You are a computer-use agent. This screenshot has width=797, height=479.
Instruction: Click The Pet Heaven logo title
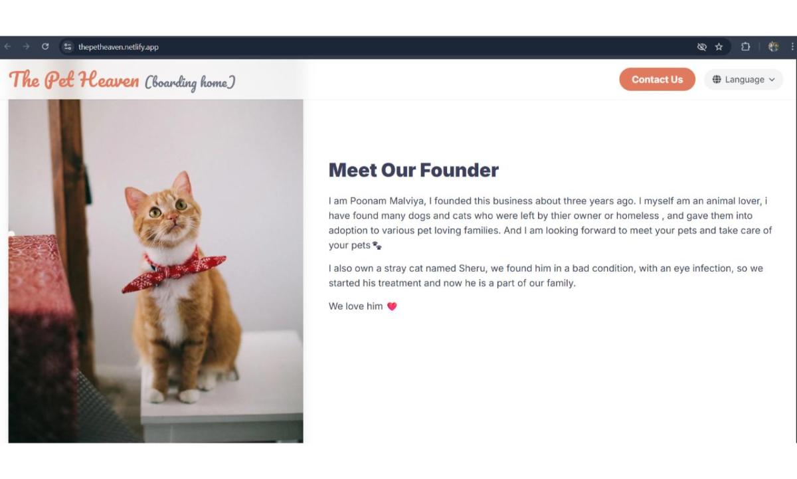(74, 80)
